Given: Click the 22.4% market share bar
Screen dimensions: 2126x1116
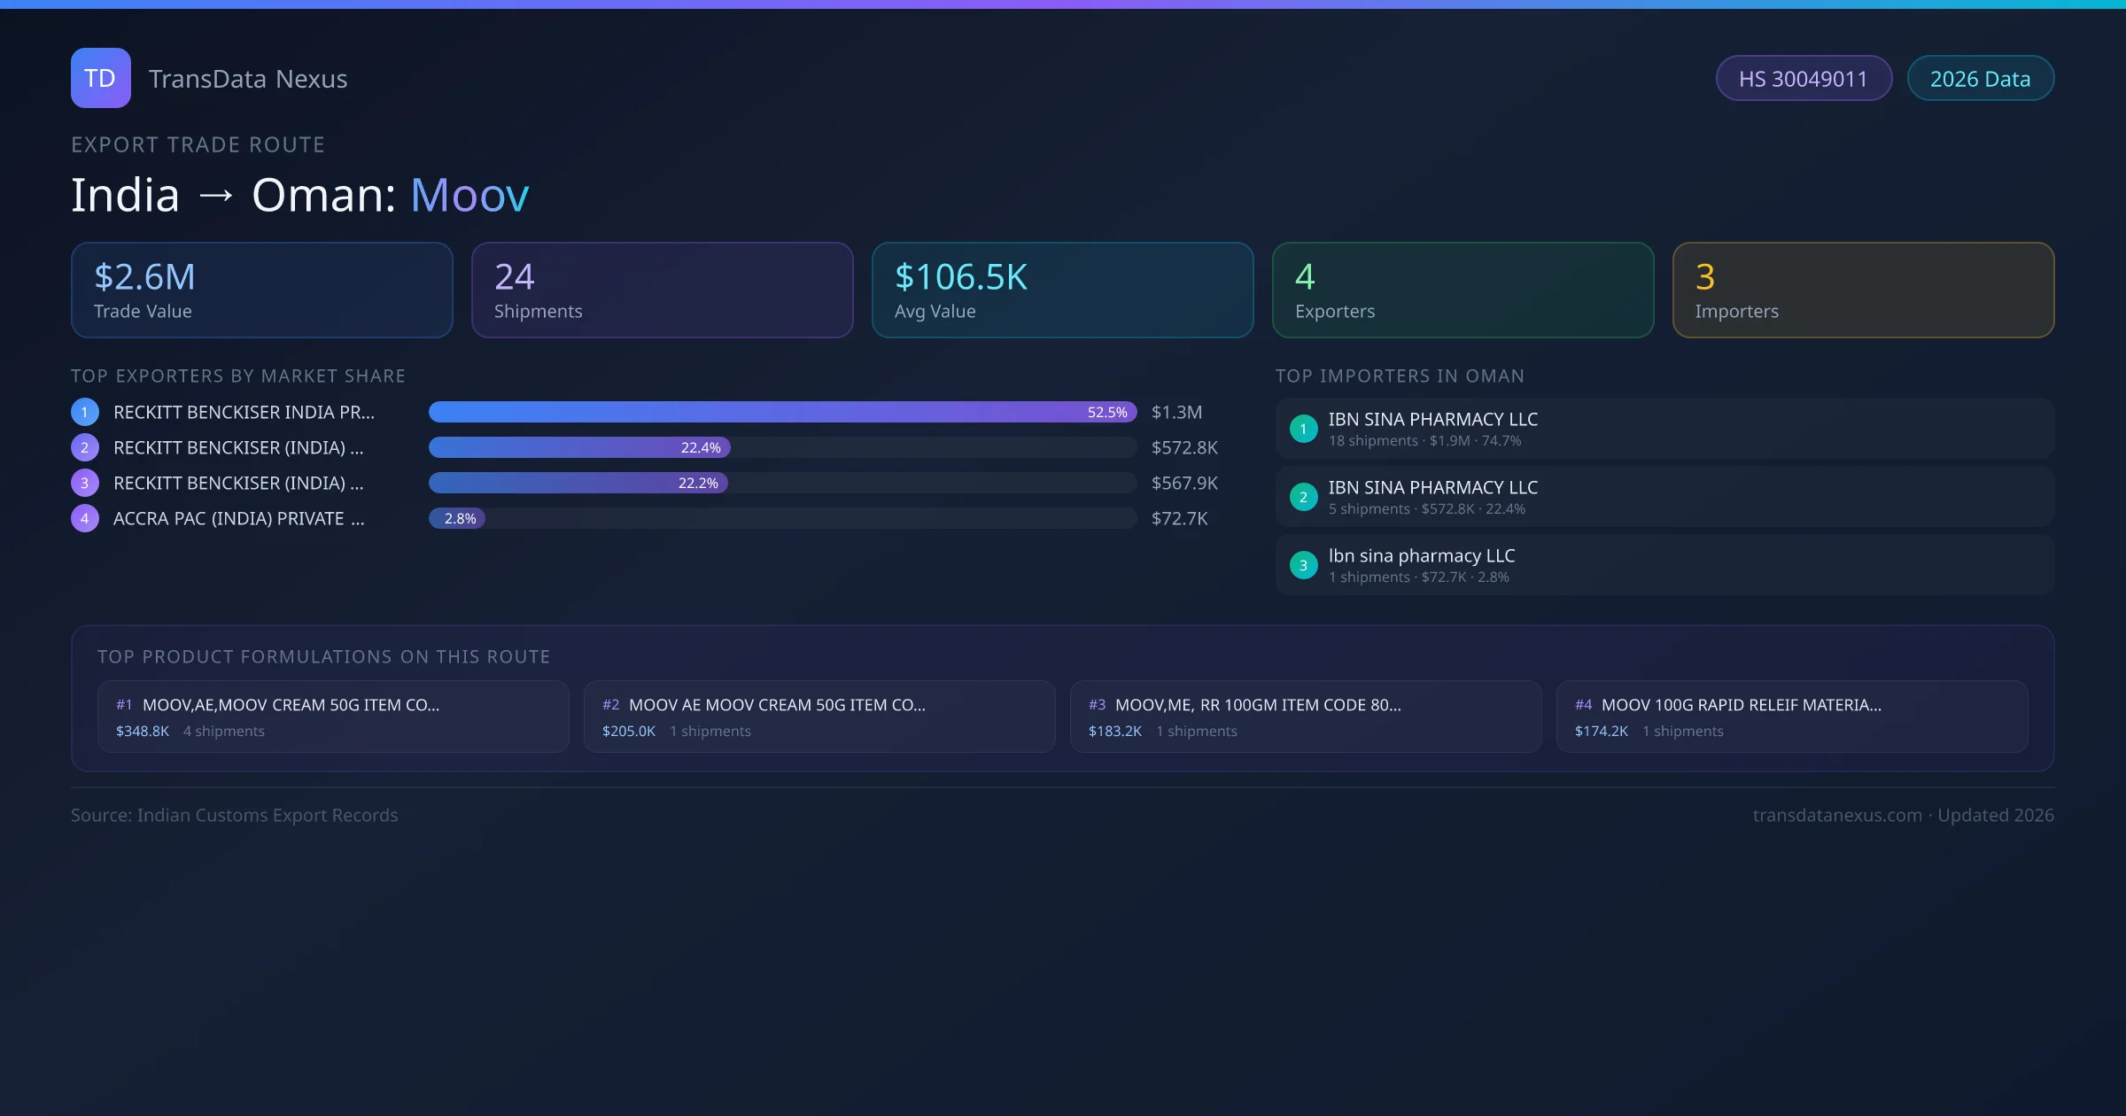Looking at the screenshot, I should pos(579,447).
